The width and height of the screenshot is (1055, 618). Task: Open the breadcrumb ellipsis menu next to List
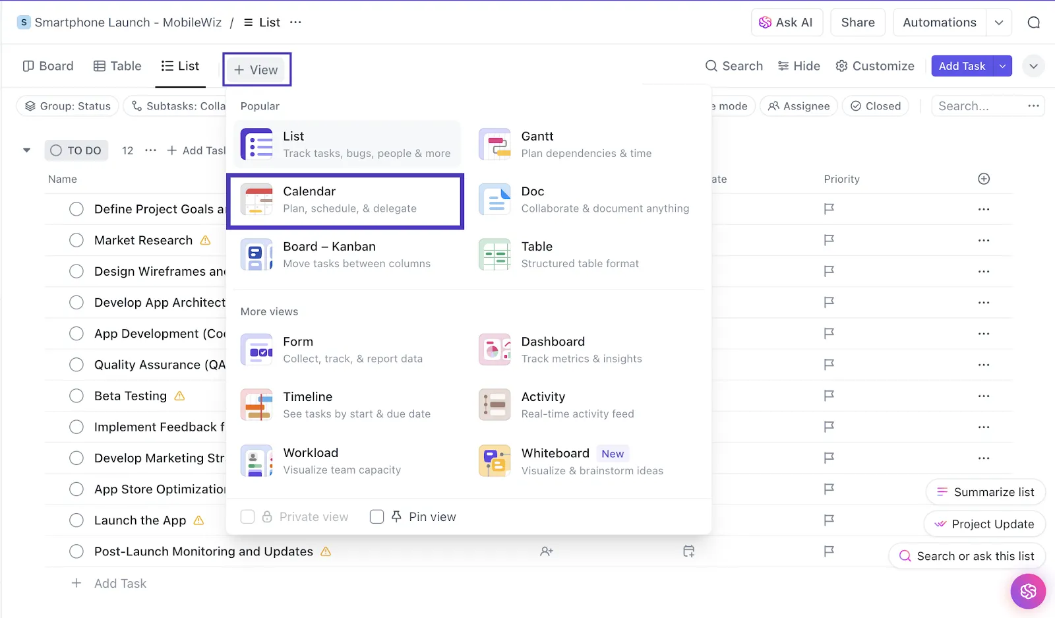295,22
